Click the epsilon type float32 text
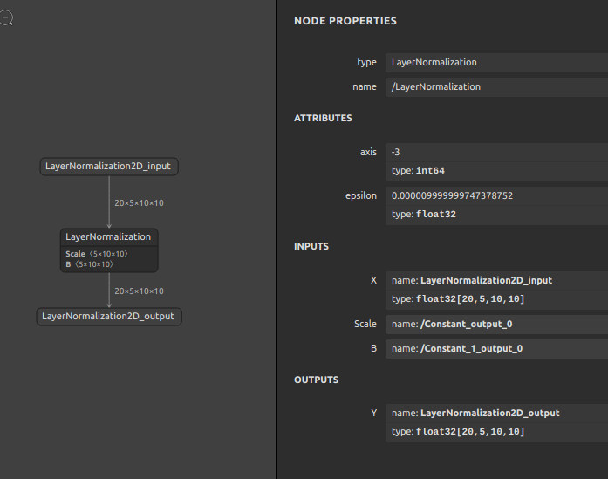Viewport: 608px width, 479px height. (423, 214)
